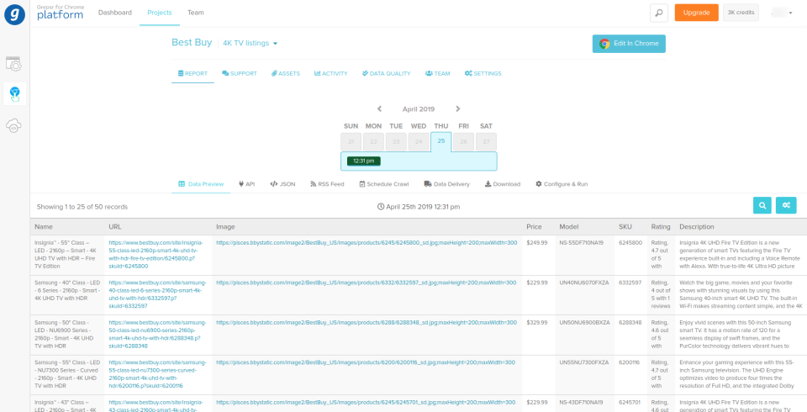Image resolution: width=807 pixels, height=412 pixels.
Task: Open the API tab
Action: point(247,184)
